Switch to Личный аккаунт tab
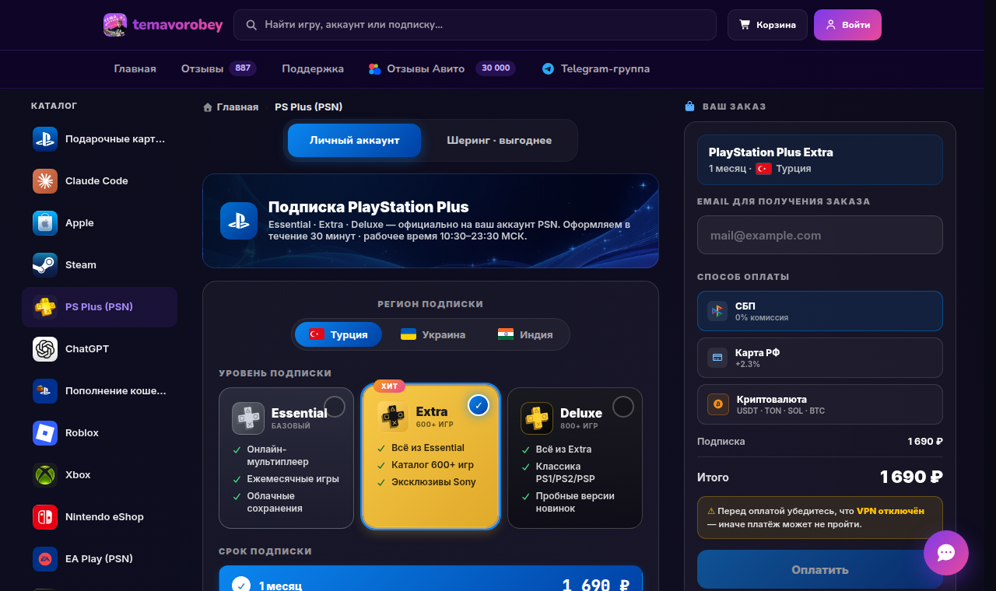996x591 pixels. [x=355, y=141]
